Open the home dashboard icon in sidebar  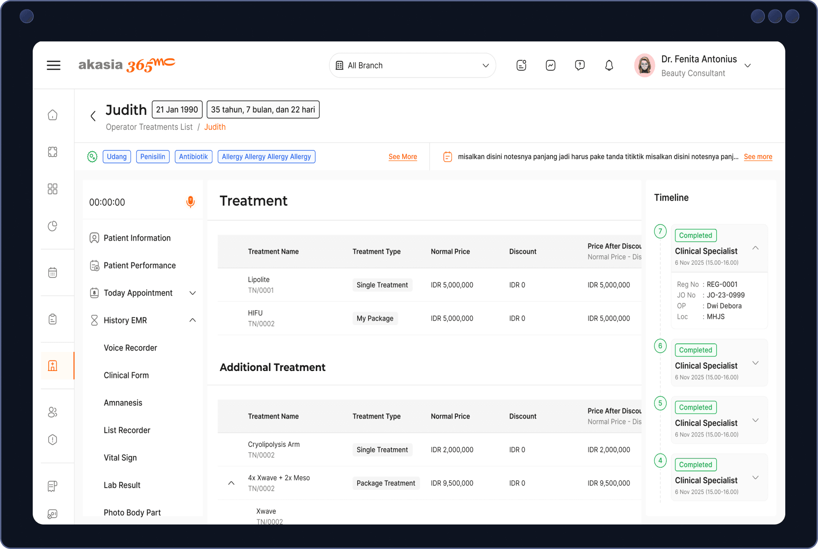52,115
